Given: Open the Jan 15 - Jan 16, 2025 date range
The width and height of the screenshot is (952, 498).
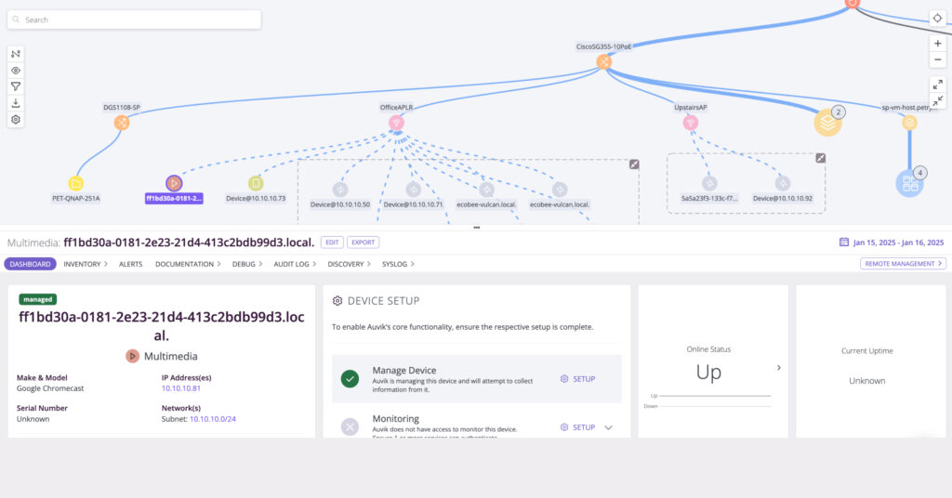Looking at the screenshot, I should pyautogui.click(x=899, y=242).
